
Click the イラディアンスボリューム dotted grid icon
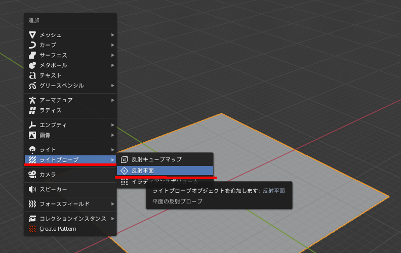pyautogui.click(x=124, y=182)
